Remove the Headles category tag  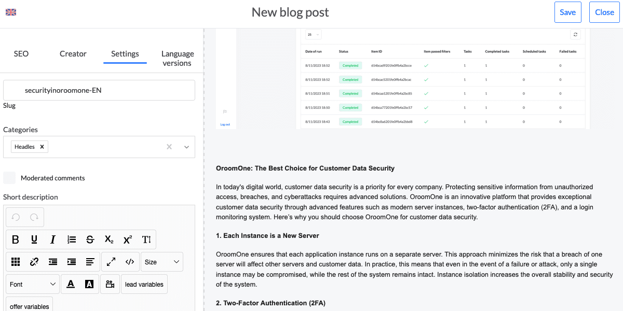[x=42, y=147]
